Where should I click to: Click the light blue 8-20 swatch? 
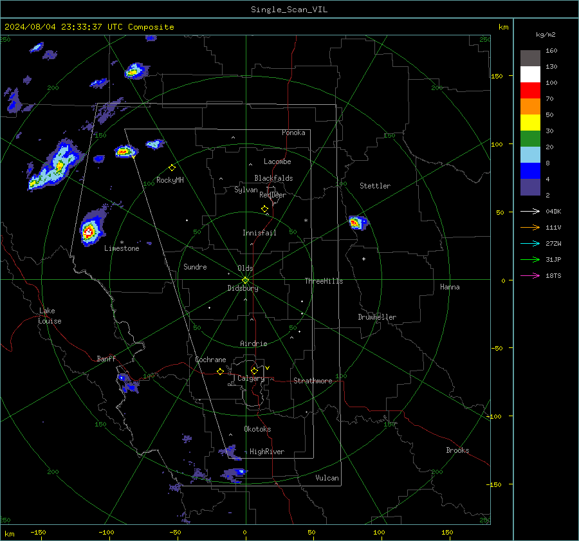pyautogui.click(x=530, y=155)
